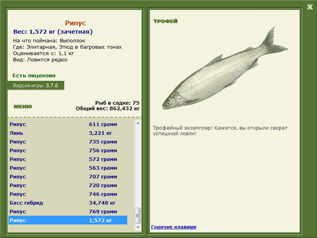The image size is (317, 238).
Task: Open the Горячие клавиши link
Action: coord(173,227)
